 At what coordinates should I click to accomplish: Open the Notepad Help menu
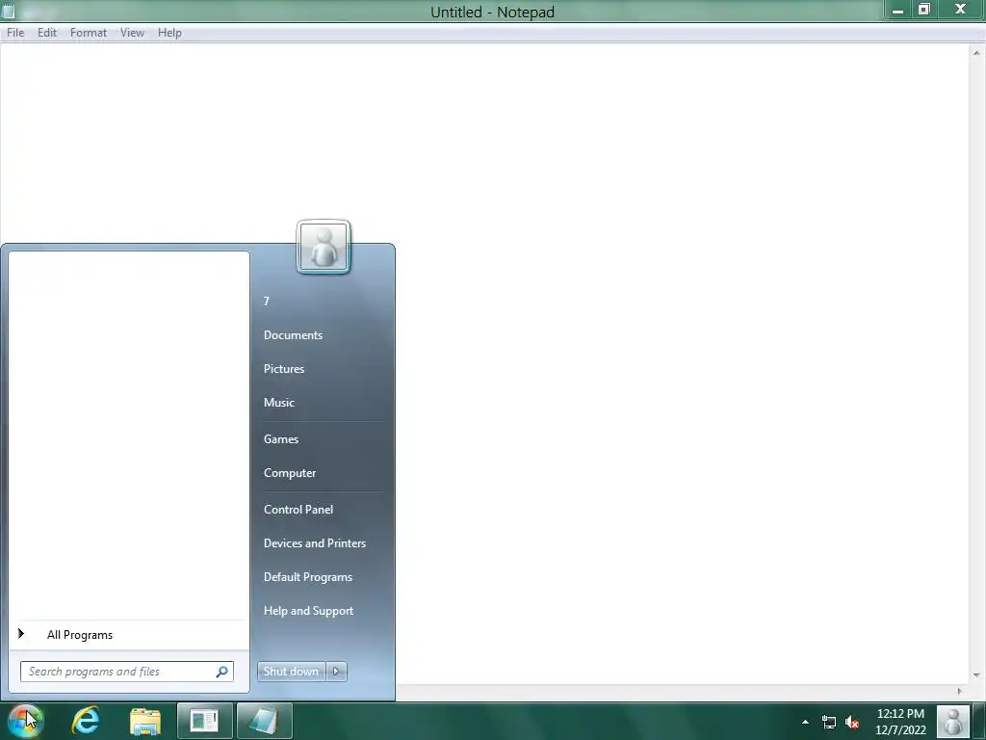[169, 33]
